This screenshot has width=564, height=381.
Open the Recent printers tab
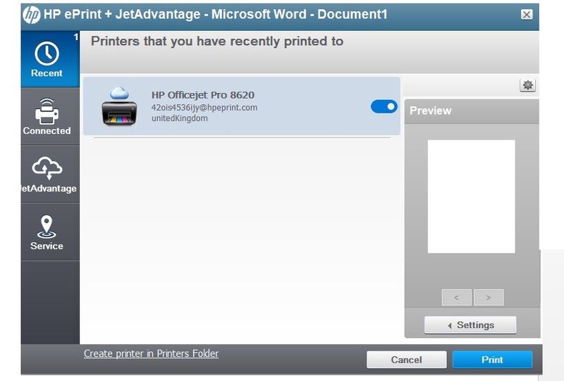[50, 59]
